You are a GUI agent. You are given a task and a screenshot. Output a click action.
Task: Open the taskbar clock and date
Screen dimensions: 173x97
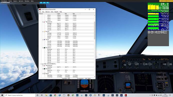[x=165, y=95]
